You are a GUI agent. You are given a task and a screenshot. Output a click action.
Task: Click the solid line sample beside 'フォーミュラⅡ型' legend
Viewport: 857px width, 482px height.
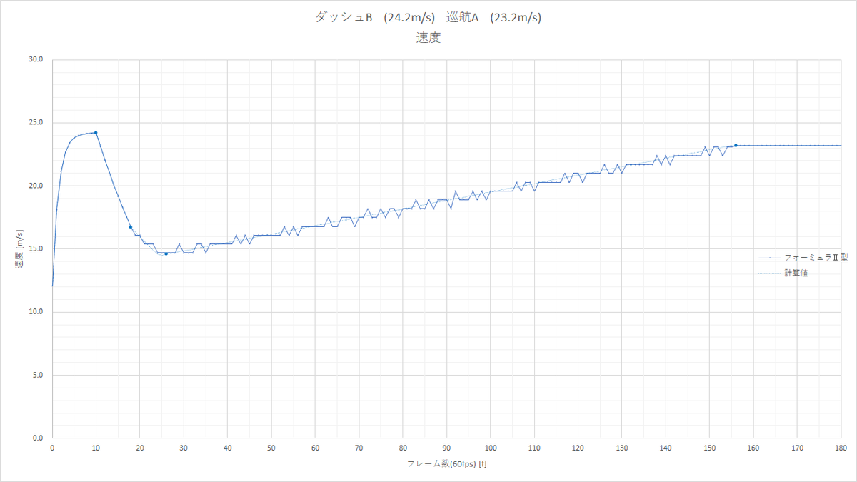point(770,258)
